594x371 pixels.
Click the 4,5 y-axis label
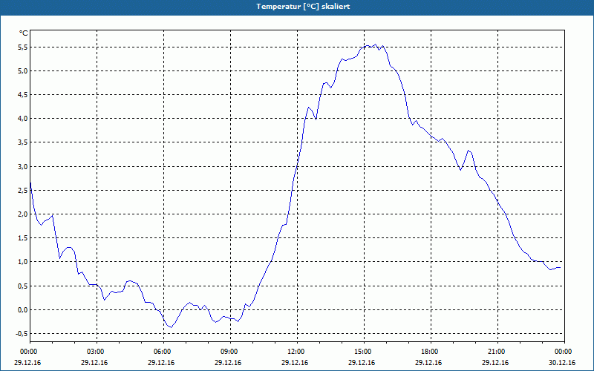tap(23, 95)
